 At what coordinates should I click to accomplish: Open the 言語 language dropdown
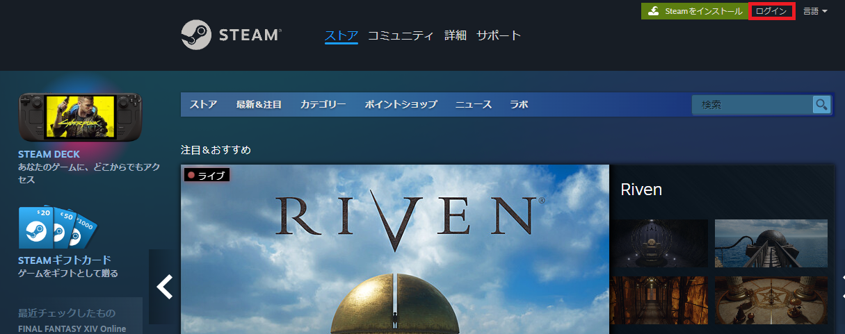[815, 11]
